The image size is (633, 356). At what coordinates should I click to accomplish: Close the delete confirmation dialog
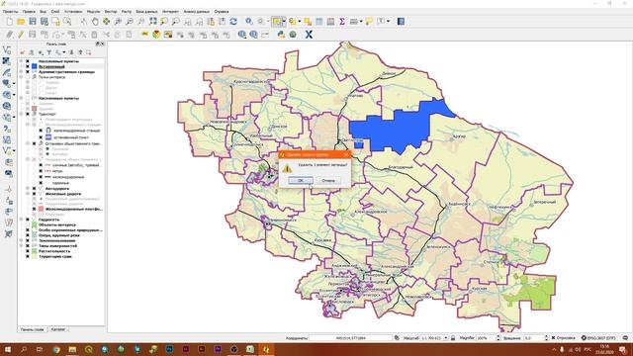point(346,154)
